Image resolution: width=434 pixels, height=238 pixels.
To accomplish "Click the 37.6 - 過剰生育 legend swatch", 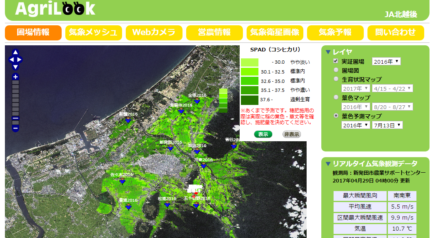I will pos(249,100).
